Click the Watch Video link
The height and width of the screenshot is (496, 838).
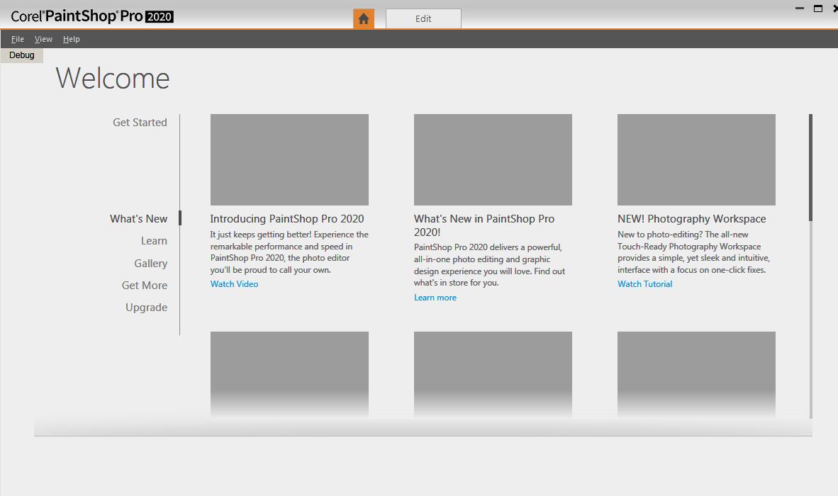234,284
